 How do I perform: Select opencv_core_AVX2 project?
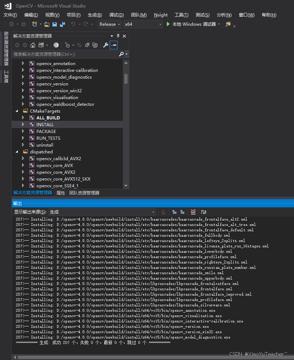[x=56, y=172]
